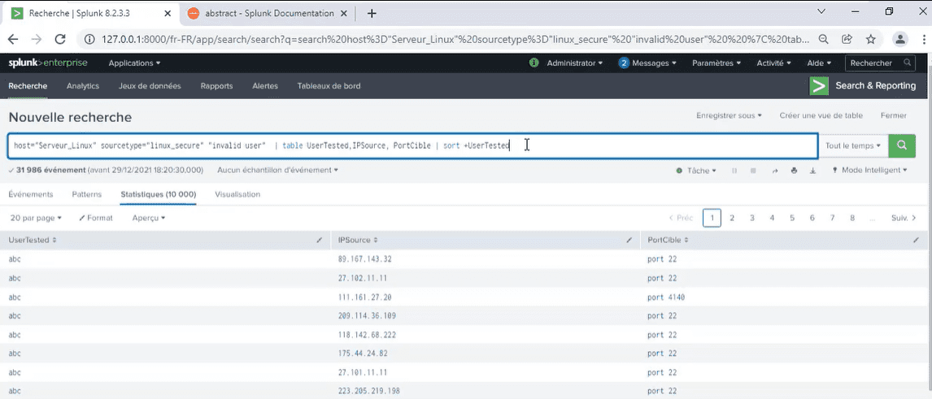932x399 pixels.
Task: Open the browser three-dot menu
Action: click(924, 39)
